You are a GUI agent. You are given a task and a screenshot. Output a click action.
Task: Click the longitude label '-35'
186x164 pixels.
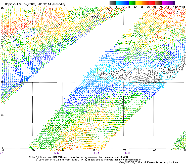154,150
